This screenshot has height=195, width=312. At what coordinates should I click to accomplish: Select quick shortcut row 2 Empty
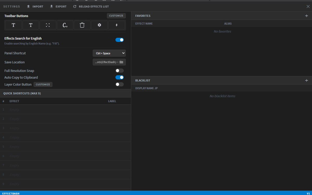coord(66,119)
